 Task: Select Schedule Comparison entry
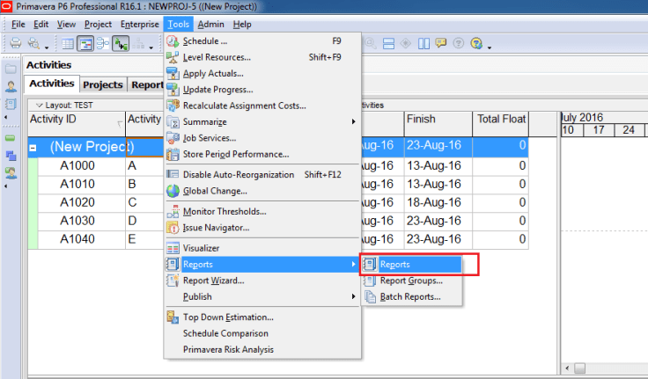click(262, 333)
